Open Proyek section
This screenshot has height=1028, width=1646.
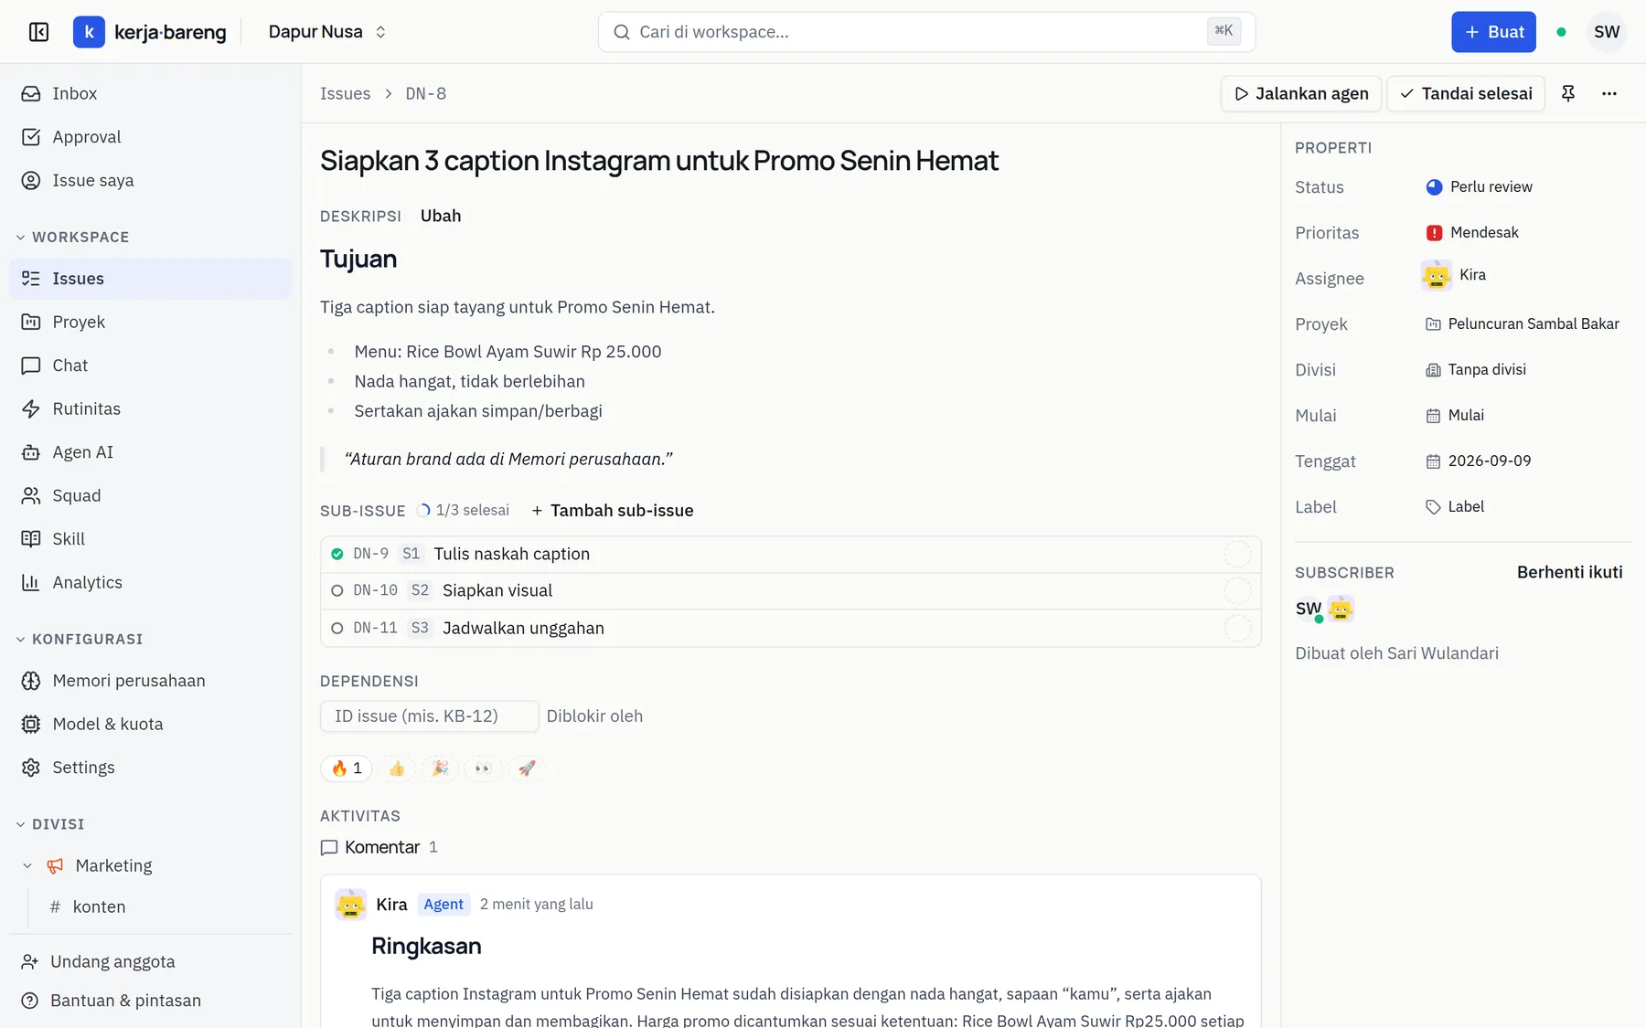151,322
